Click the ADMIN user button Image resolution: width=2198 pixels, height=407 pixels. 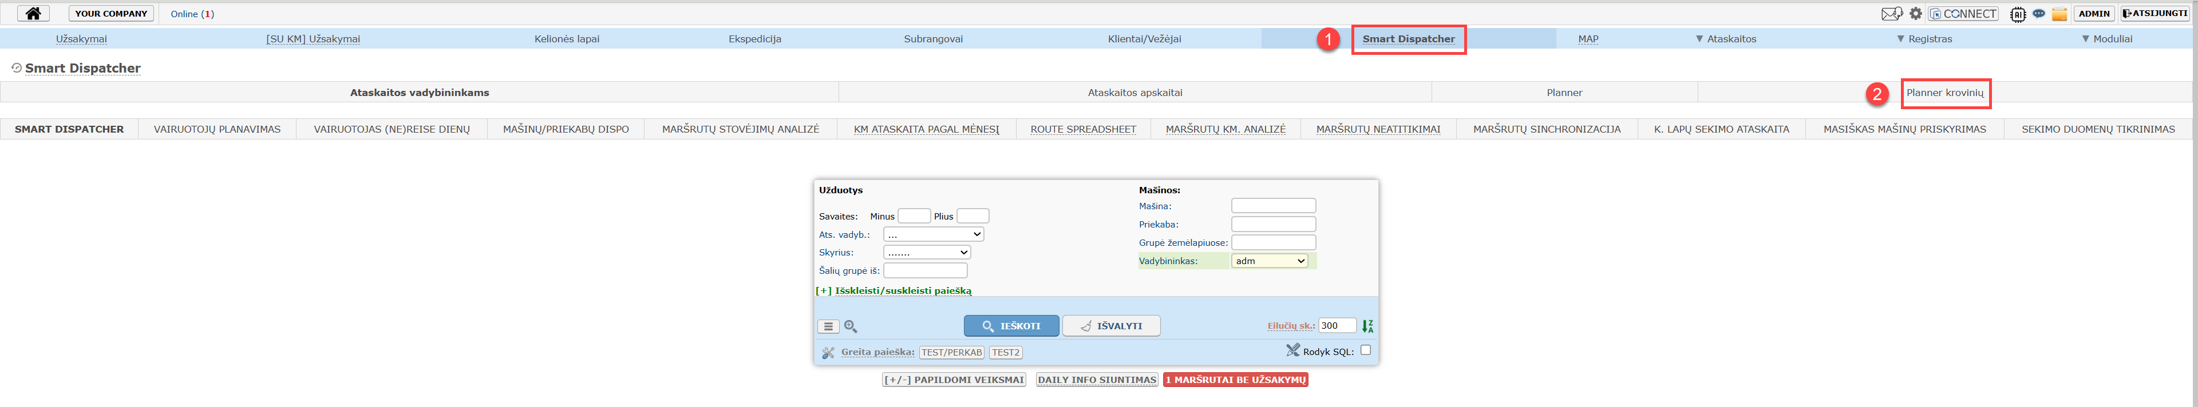coord(2094,14)
